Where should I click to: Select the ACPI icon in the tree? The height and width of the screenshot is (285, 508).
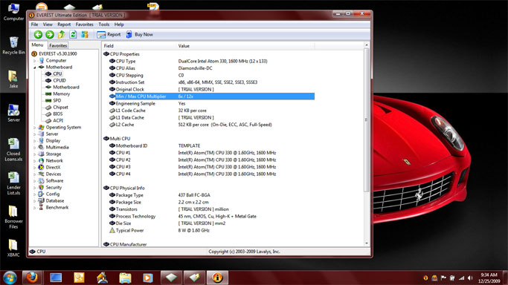pos(48,120)
